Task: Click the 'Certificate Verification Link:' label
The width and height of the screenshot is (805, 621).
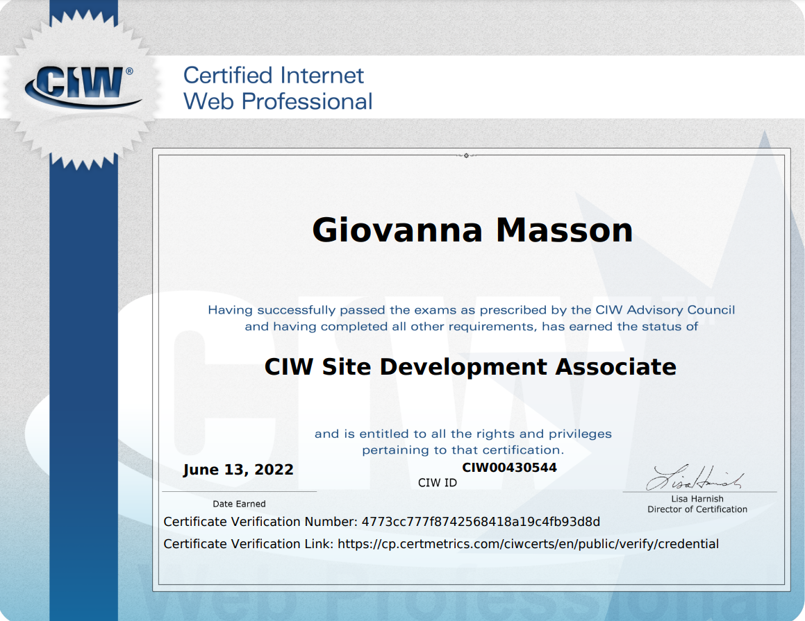Action: tap(249, 544)
